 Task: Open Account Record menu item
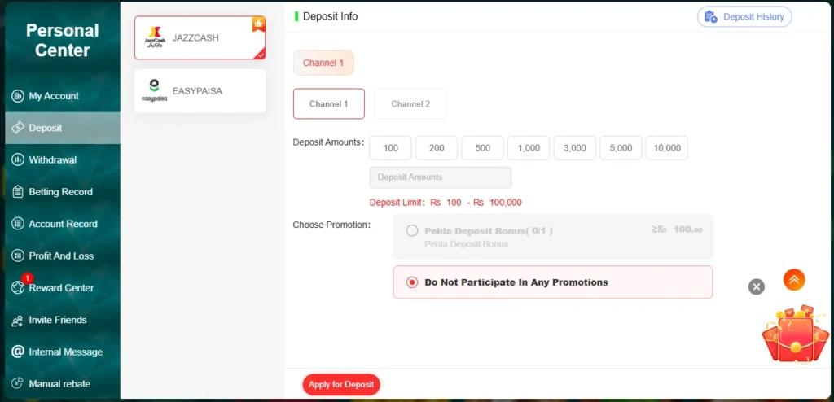pos(63,224)
